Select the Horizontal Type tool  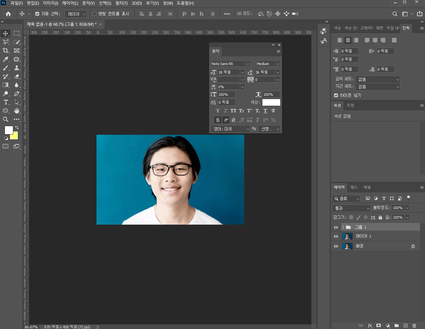point(6,102)
